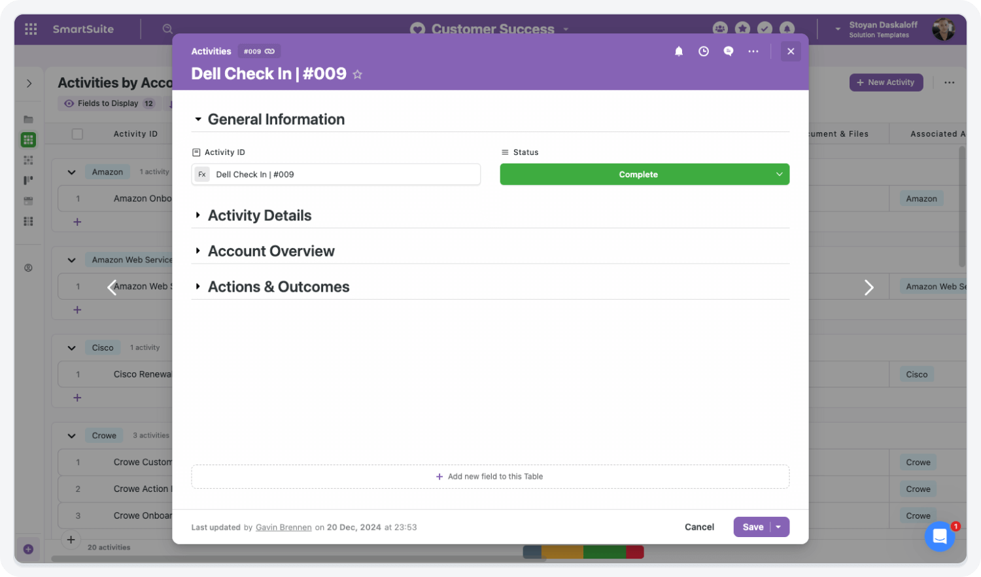Star the Dell Check In record as favorite

tap(358, 75)
